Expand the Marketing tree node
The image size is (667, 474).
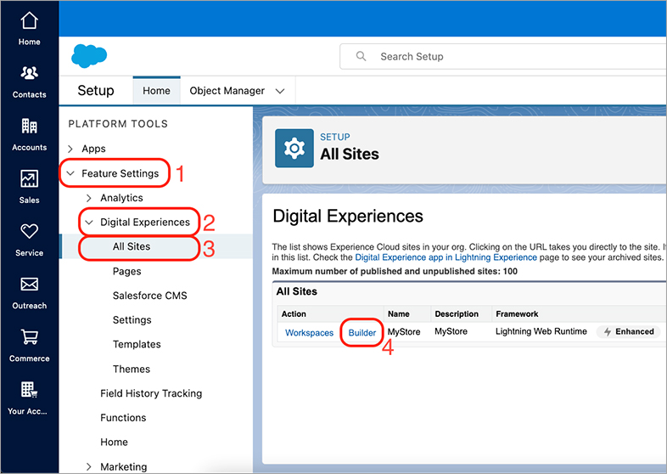coord(88,466)
